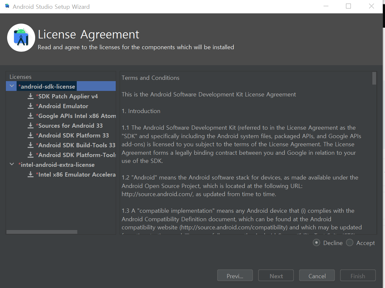The height and width of the screenshot is (288, 385).
Task: Select Android SDK Platform 33 item
Action: [x=72, y=136]
